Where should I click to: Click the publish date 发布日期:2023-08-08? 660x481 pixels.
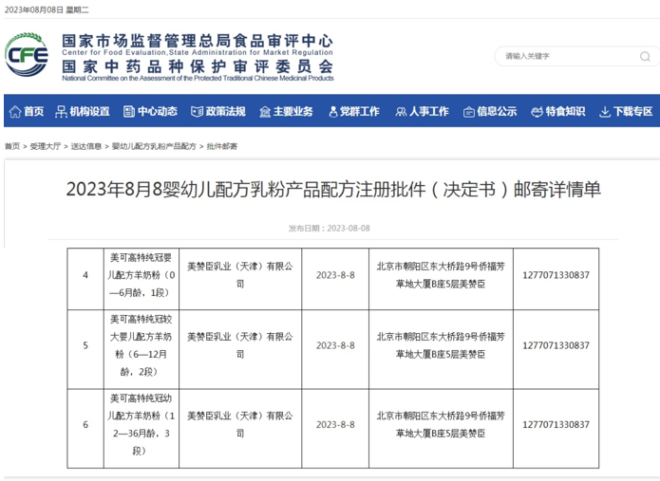point(330,229)
